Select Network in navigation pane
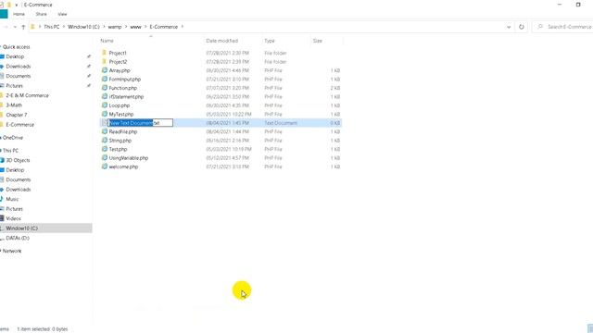Viewport: 593px width, 333px height. (x=12, y=251)
